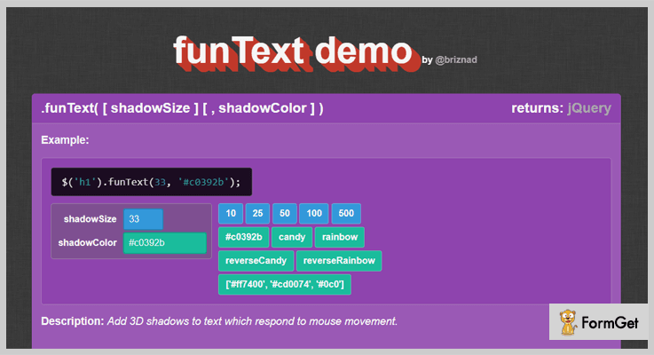Select the 100 shadow size preset

click(x=313, y=214)
